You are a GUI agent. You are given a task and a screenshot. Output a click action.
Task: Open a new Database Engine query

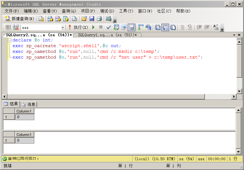point(41,19)
